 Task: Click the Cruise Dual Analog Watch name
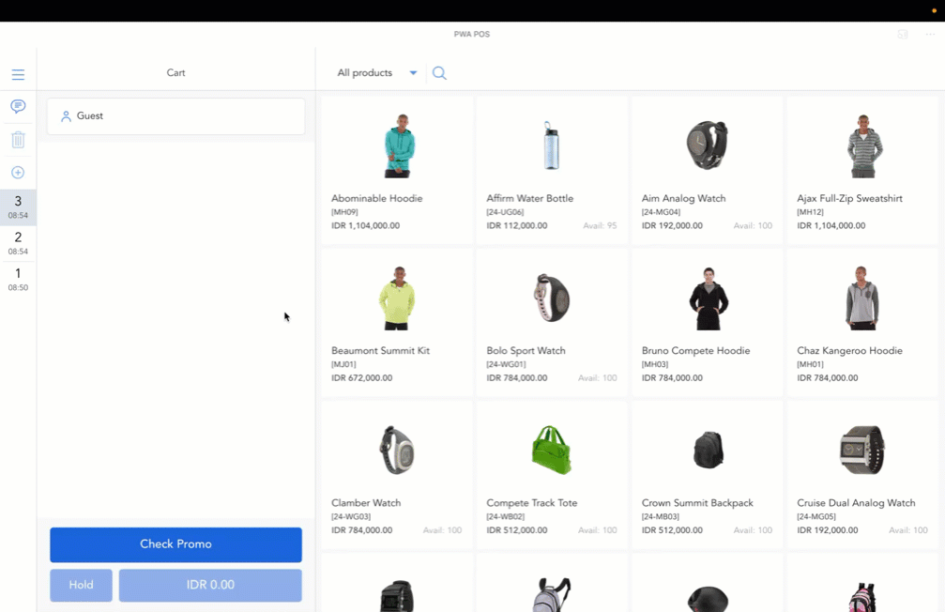[x=856, y=503]
